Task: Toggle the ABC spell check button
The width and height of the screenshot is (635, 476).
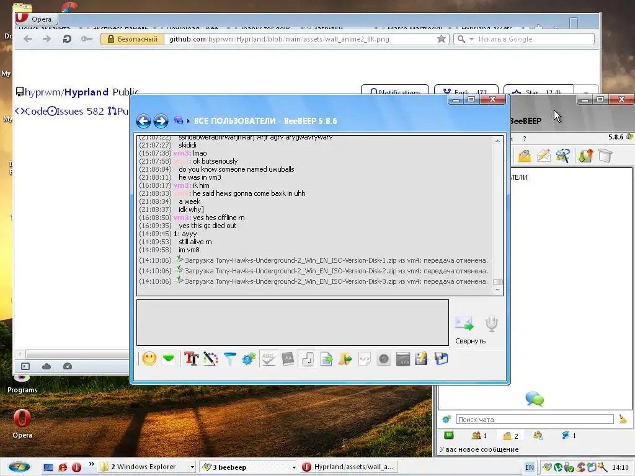Action: click(x=268, y=359)
